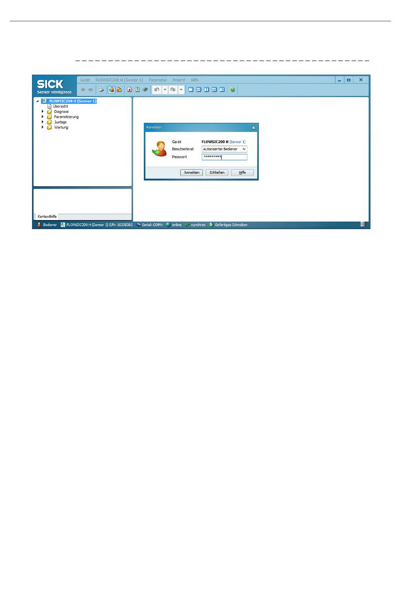This screenshot has width=414, height=605.
Task: Click the undo icon in the toolbar
Action: tap(156, 90)
